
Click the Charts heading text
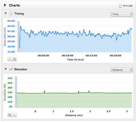point(14,5)
